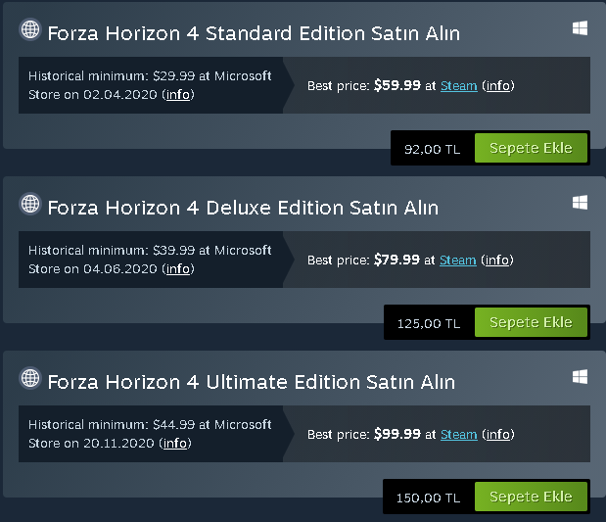Click Windows logo in Deluxe Edition box
This screenshot has height=522, width=606.
click(x=580, y=203)
